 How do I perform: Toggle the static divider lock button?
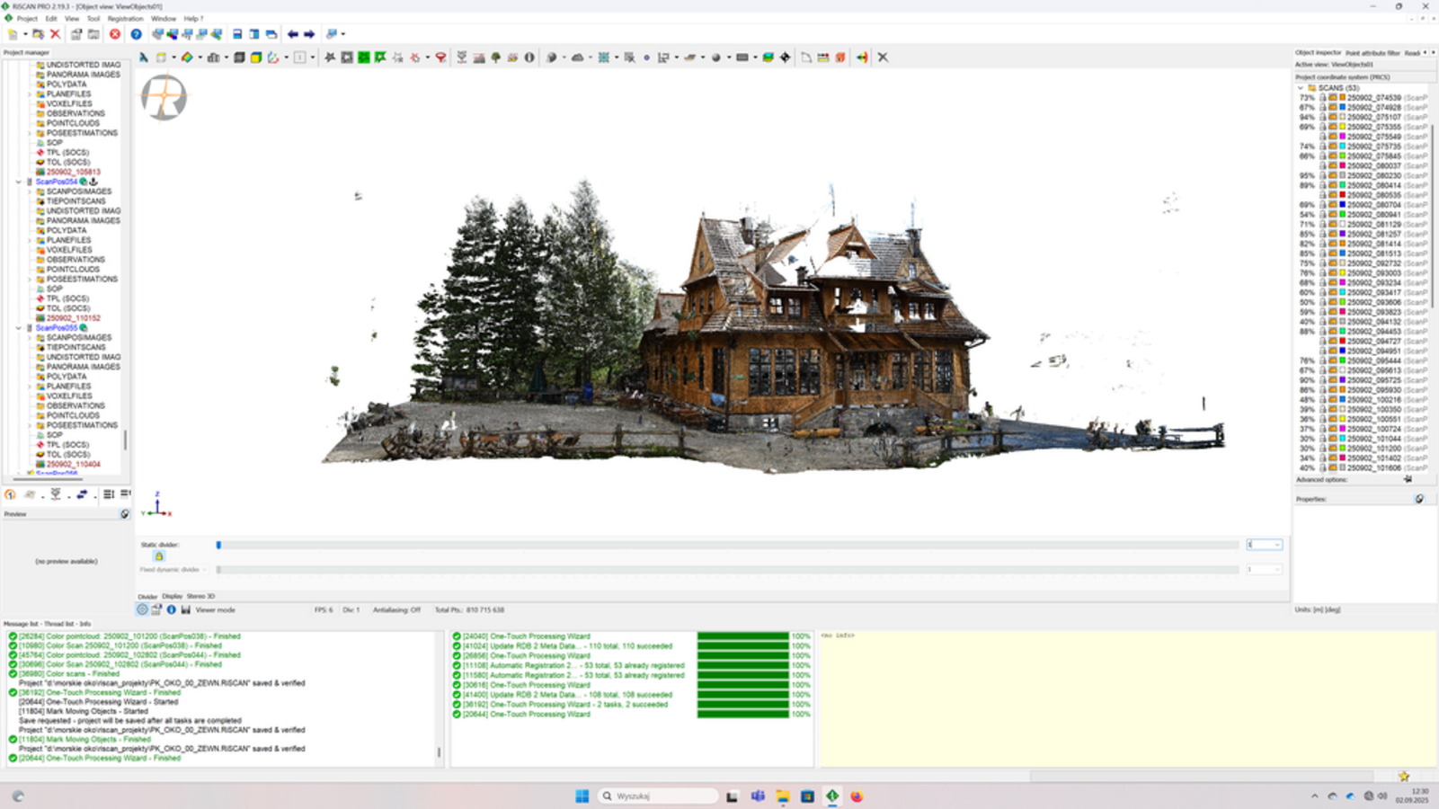click(159, 556)
